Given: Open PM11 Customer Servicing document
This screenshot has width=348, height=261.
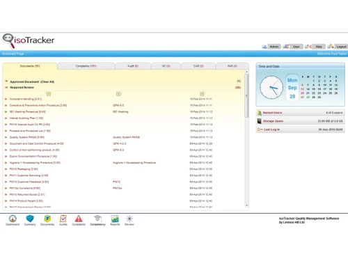Looking at the screenshot, I should (29, 175).
